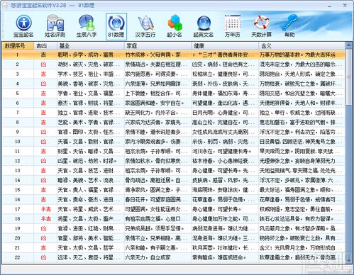Click the vertical scrollbar up arrow
This screenshot has width=354, height=275.
point(348,45)
